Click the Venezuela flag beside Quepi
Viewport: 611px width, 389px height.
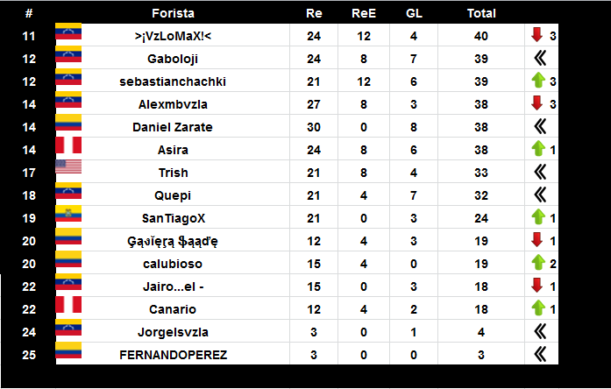[x=68, y=190]
